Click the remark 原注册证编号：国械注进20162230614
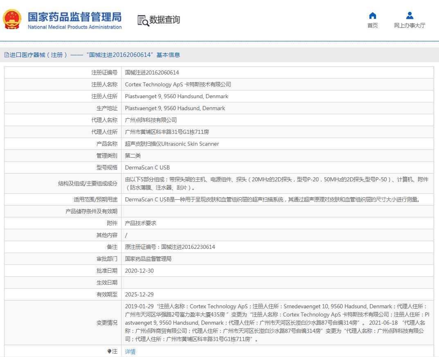This screenshot has height=357, width=439. coord(170,247)
